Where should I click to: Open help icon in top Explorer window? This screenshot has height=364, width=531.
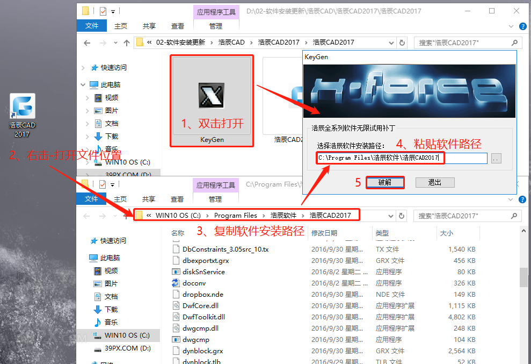tap(523, 26)
